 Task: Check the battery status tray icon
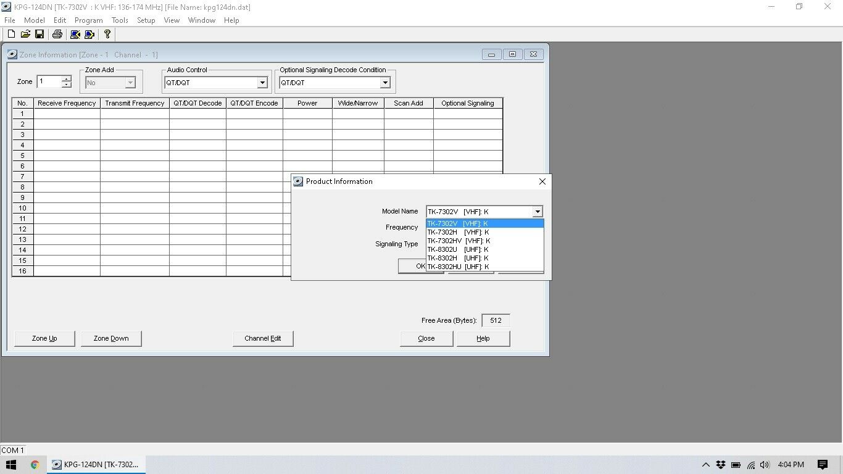point(736,465)
